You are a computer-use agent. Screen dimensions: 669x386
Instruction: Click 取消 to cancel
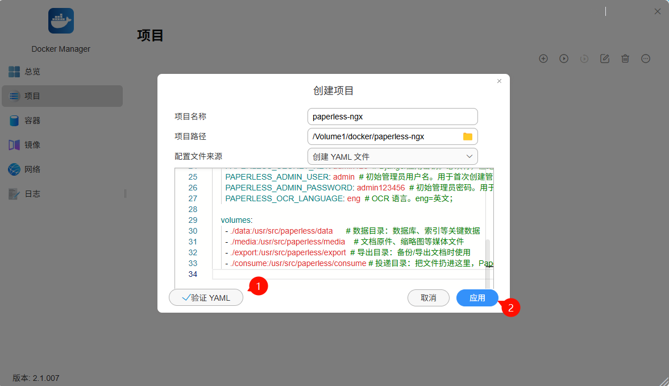pyautogui.click(x=429, y=298)
